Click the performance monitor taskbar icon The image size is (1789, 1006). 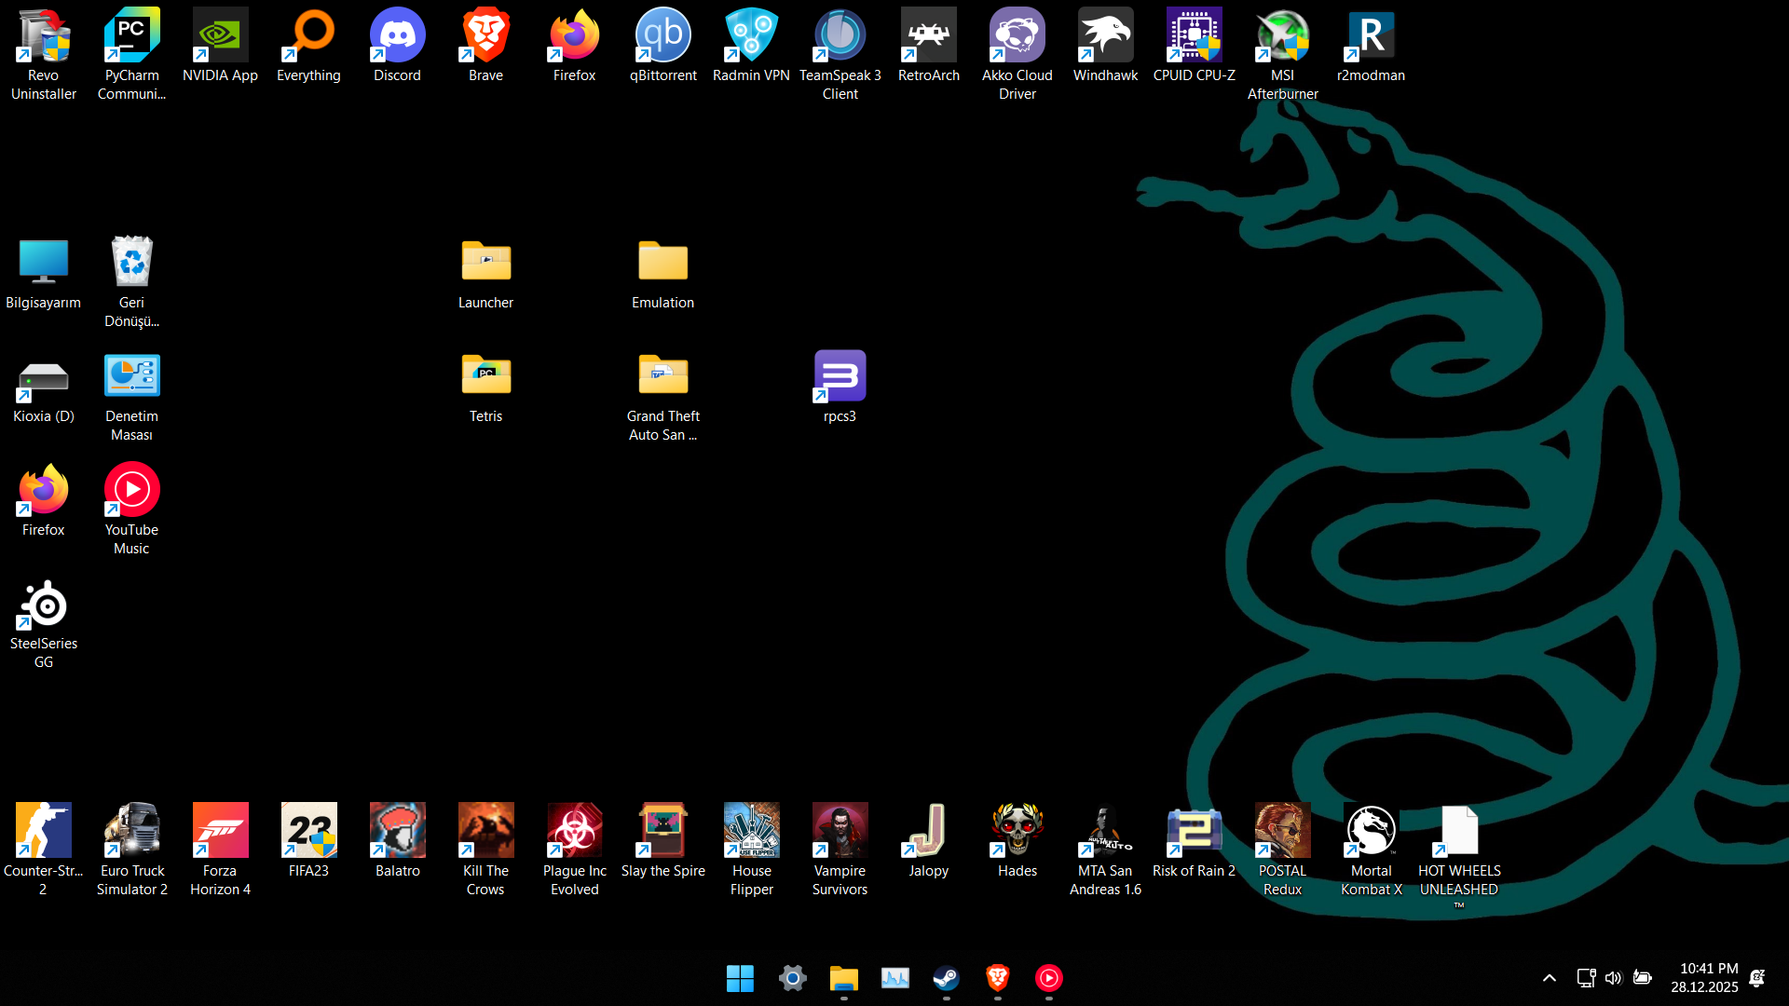894,978
